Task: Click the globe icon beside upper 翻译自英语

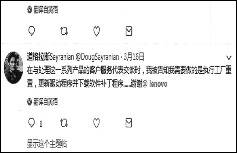Action: [30, 10]
